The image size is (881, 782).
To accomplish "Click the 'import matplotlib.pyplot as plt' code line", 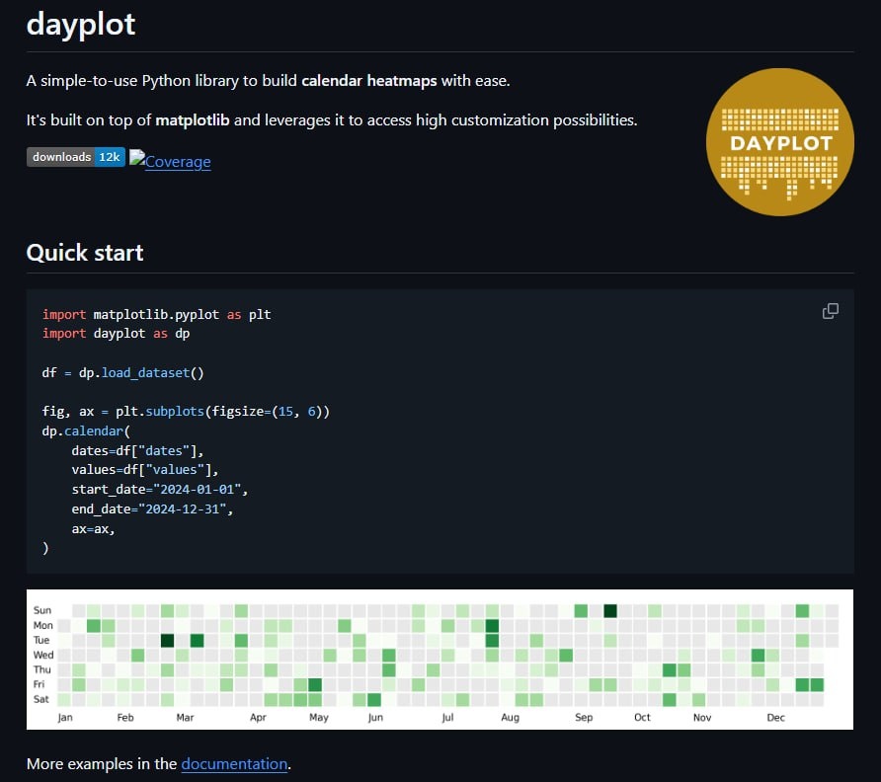I will [156, 314].
